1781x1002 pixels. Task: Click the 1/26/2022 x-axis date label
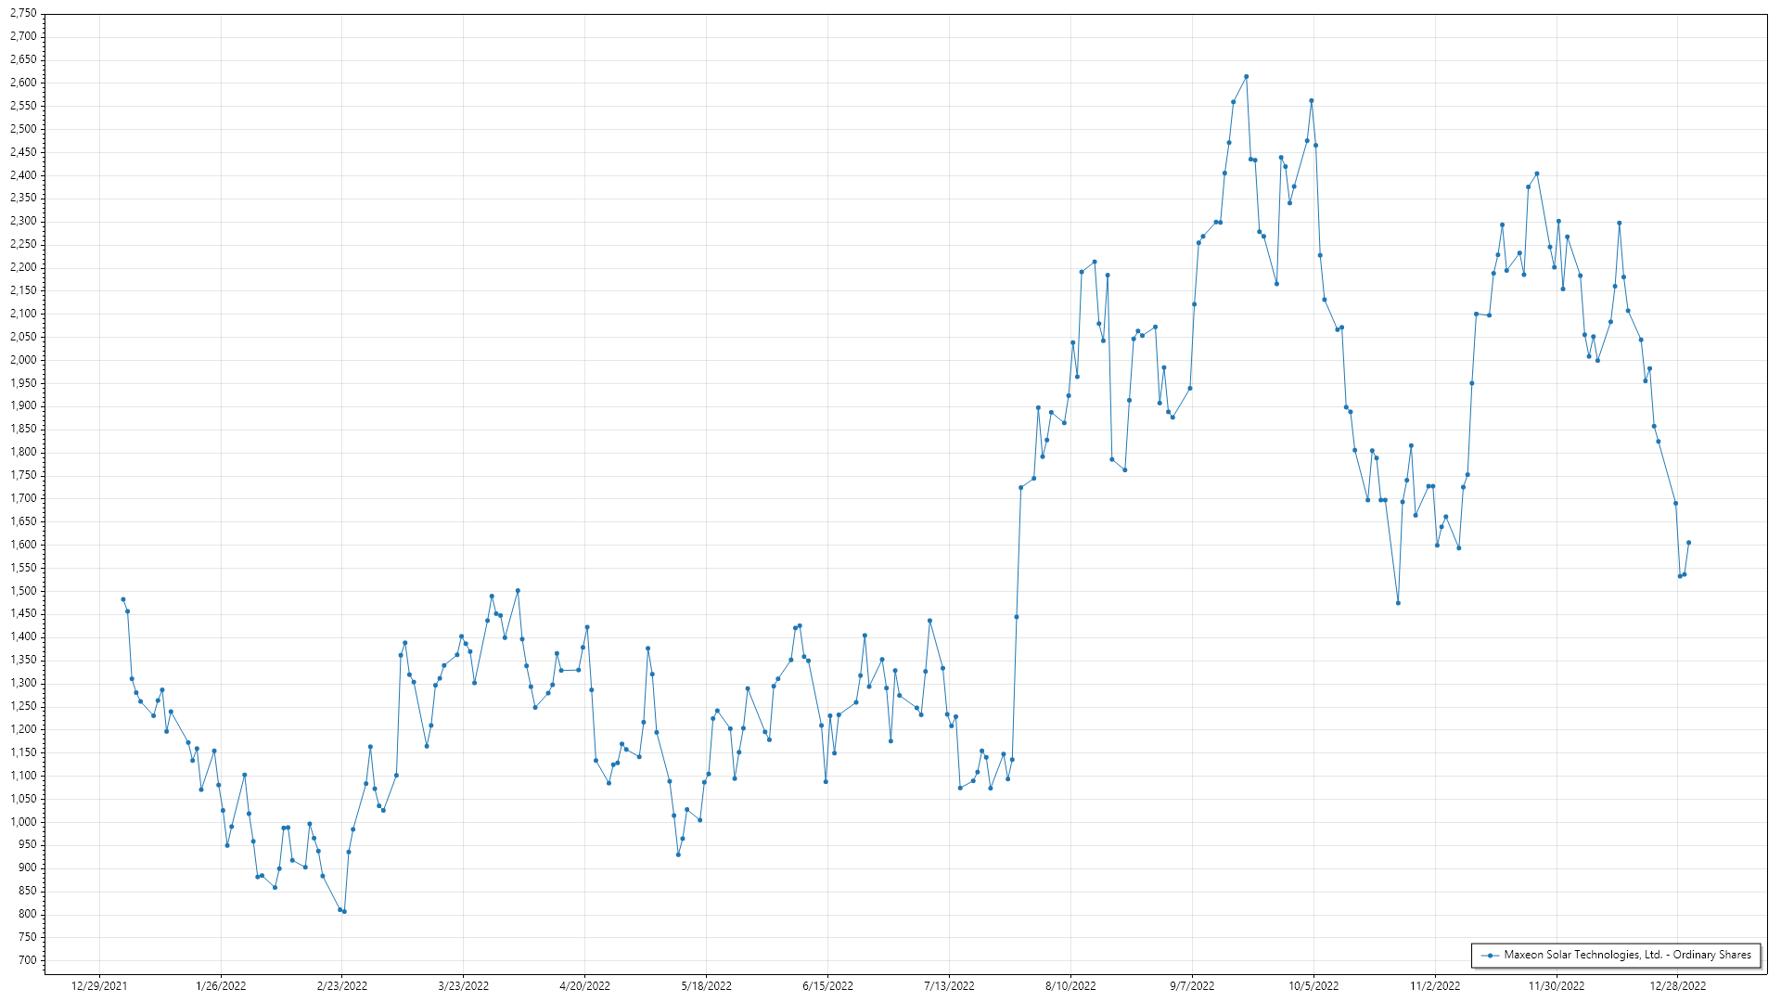(221, 985)
